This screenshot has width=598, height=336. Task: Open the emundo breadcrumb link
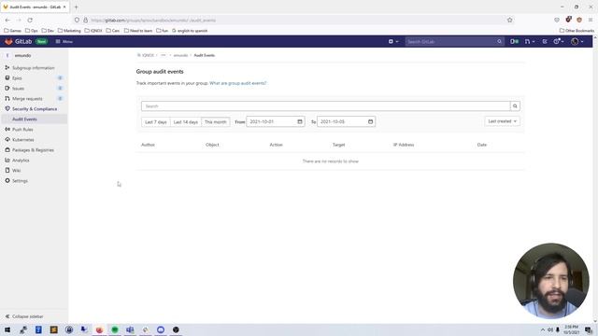180,55
